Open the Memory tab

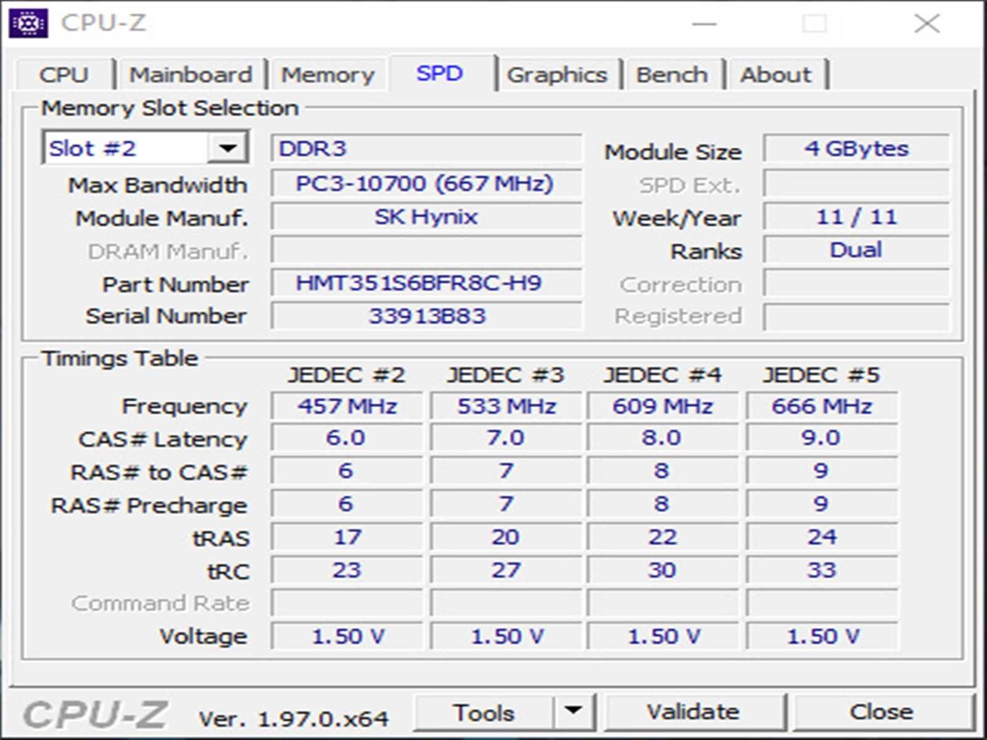click(328, 75)
